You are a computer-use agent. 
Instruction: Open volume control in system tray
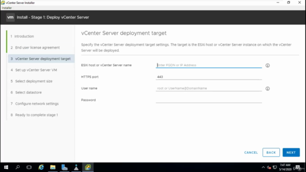tap(269, 167)
